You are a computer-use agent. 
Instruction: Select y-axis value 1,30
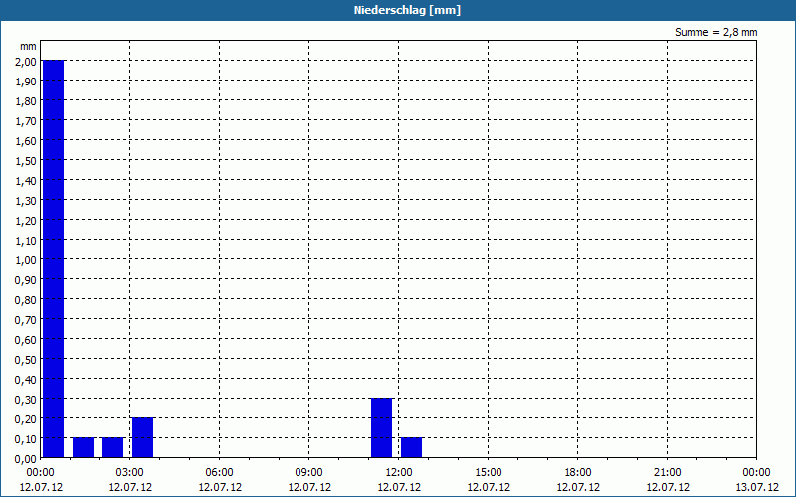coord(27,201)
